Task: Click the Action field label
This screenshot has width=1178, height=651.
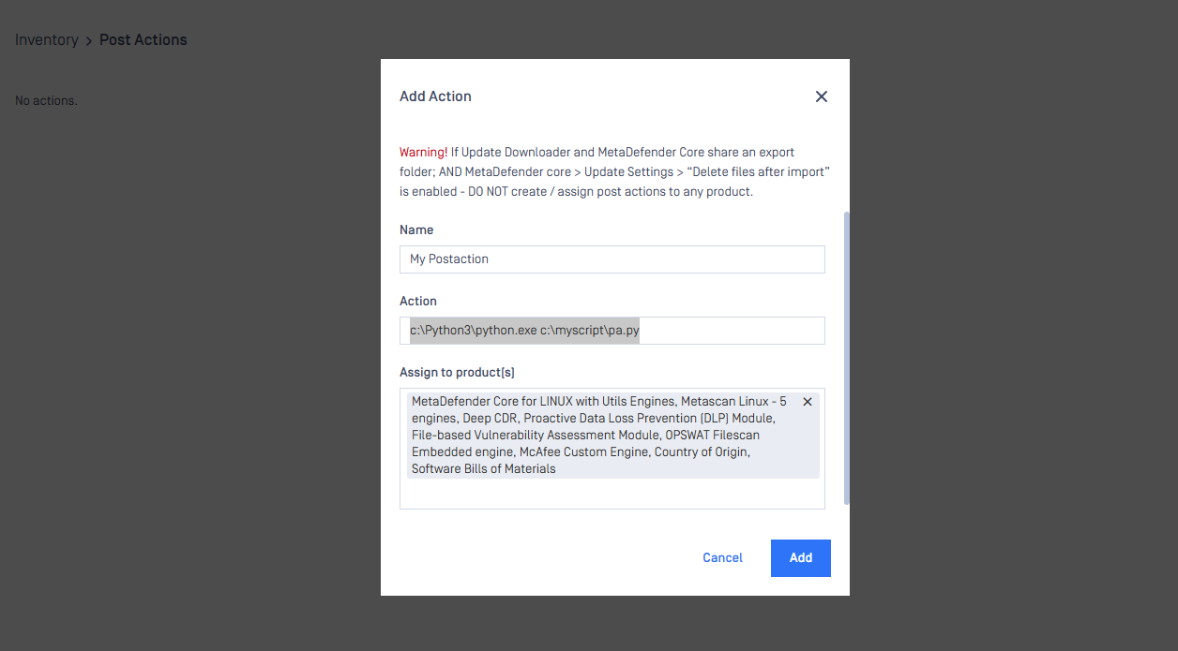Action: point(418,302)
